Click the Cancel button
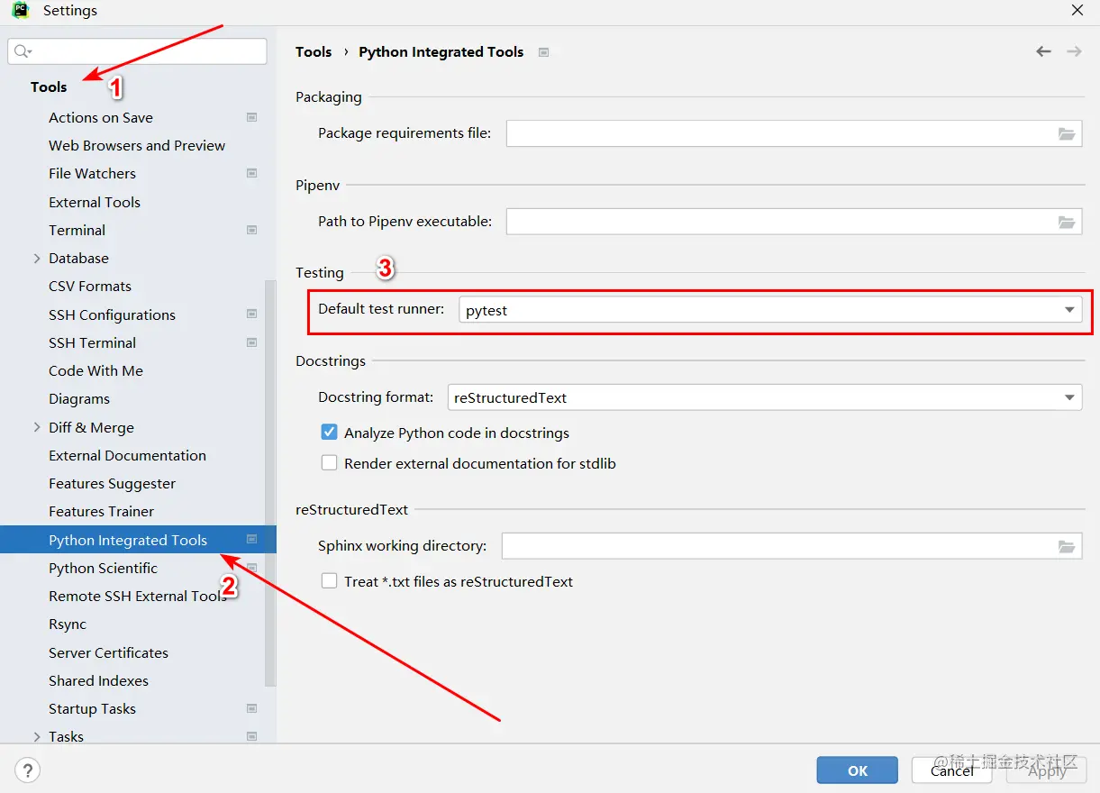The width and height of the screenshot is (1100, 793). pyautogui.click(x=951, y=770)
